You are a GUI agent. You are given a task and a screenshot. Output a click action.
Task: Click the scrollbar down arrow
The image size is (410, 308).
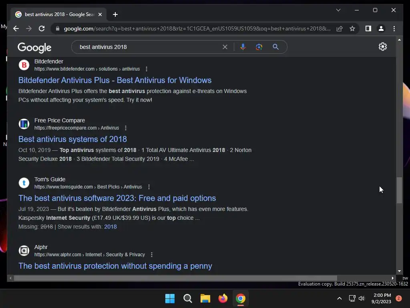click(x=399, y=272)
